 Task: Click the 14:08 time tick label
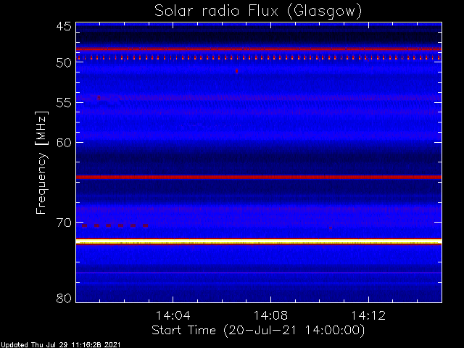tap(270, 315)
